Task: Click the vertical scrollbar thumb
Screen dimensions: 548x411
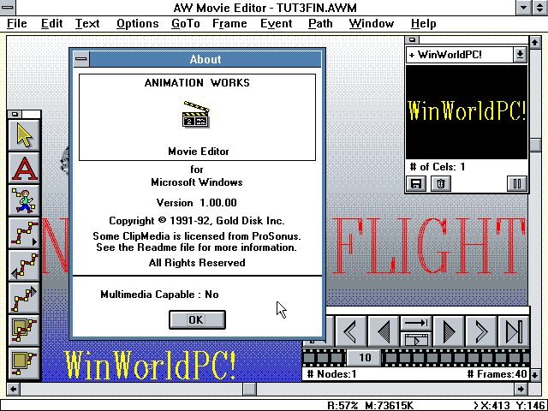Action: point(535,145)
